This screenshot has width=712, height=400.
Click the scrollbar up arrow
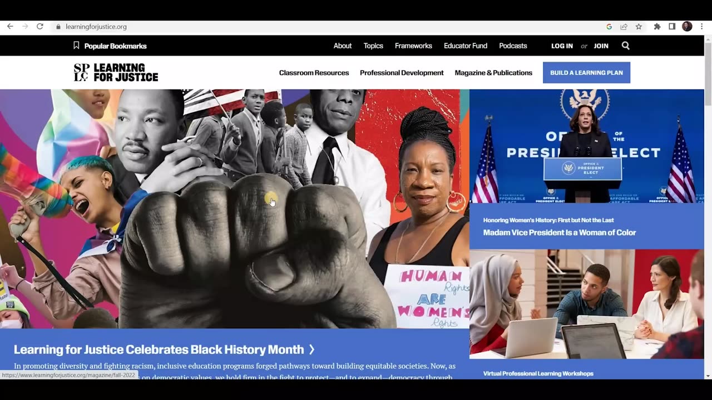tap(708, 38)
